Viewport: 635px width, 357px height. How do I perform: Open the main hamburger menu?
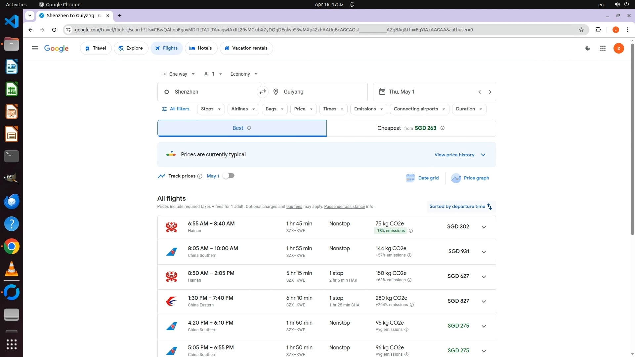tap(35, 48)
